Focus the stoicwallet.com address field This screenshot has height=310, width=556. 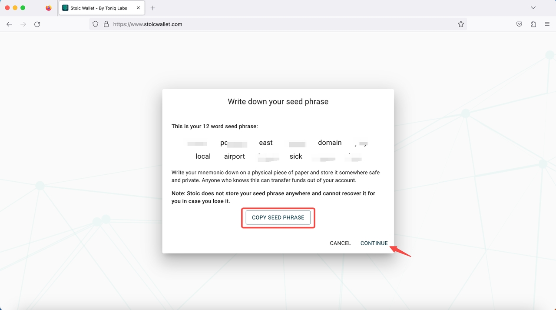[x=278, y=24]
